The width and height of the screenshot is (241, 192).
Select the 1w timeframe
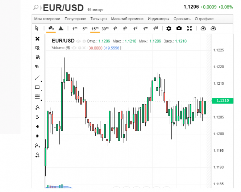145,29
